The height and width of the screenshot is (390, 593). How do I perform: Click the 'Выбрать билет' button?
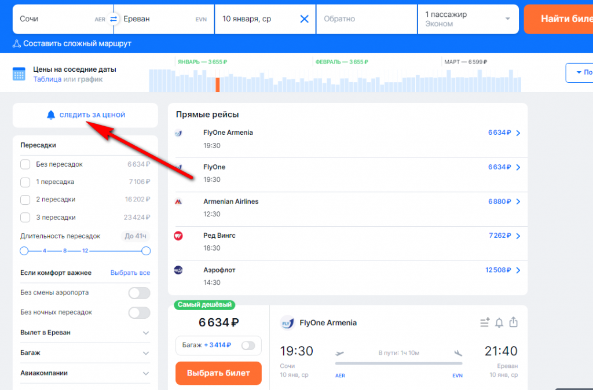(x=218, y=373)
